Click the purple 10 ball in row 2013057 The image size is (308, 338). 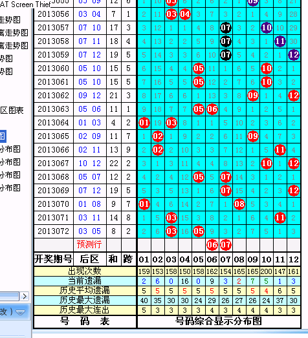tap(267, 28)
